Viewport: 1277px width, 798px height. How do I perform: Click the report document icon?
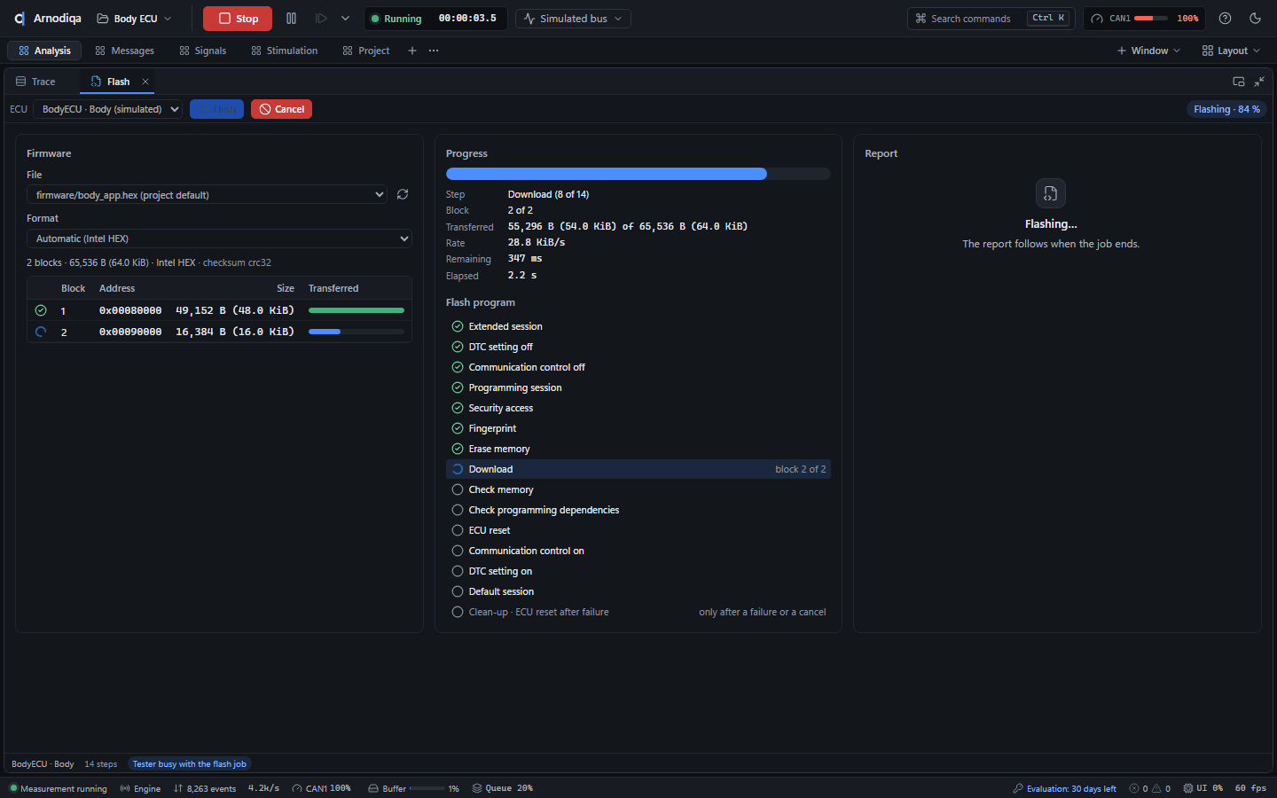pyautogui.click(x=1051, y=193)
